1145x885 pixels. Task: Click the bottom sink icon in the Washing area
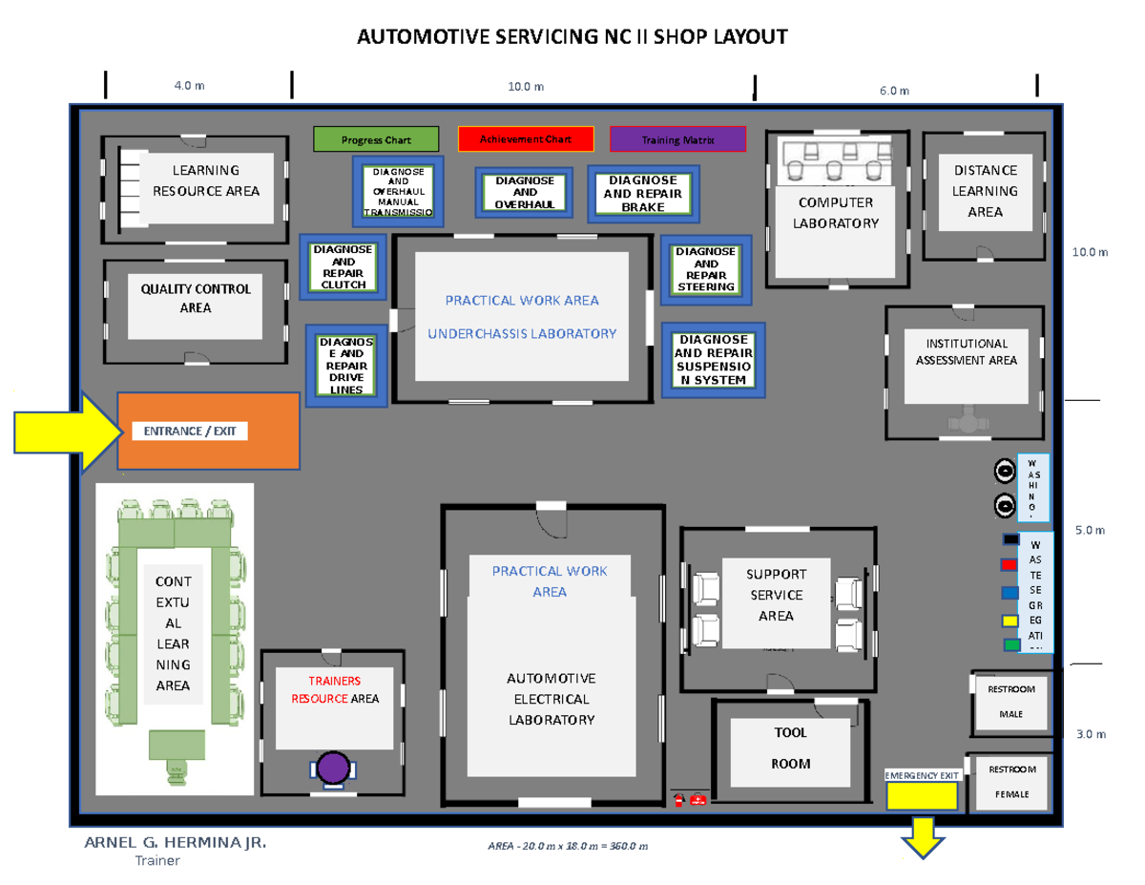(1005, 505)
